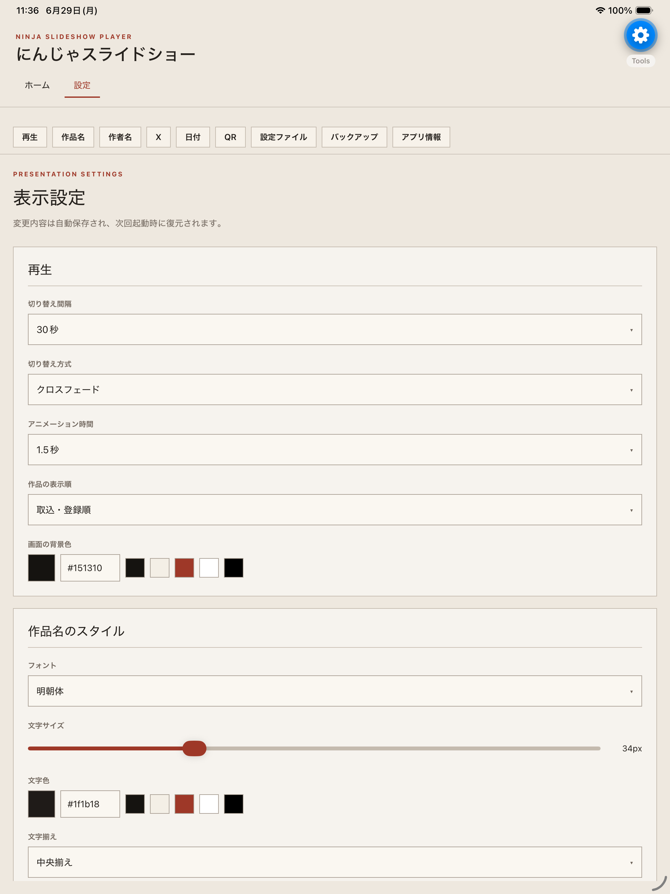
Task: Open the 切り替え方式 dropdown showing クロスフェード
Action: click(335, 390)
